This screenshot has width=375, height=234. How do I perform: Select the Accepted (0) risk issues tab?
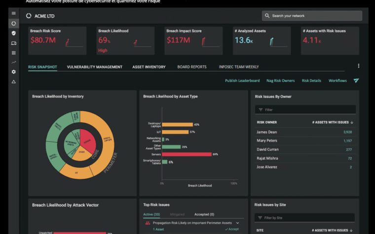point(204,214)
